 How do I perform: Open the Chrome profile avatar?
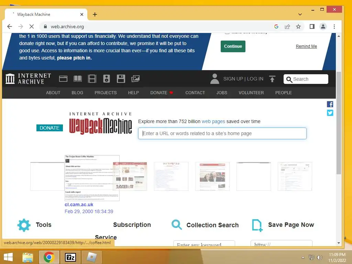coord(323,26)
